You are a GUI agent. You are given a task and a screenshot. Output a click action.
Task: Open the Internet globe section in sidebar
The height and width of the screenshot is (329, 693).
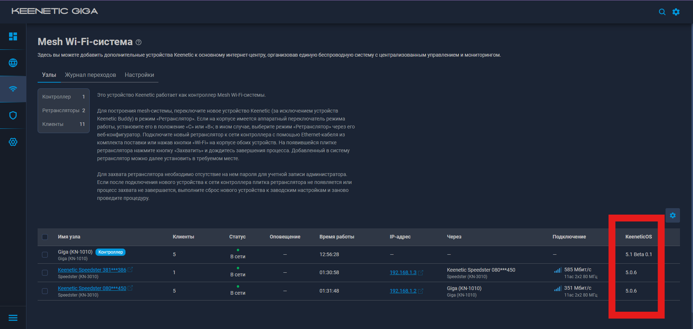13,63
